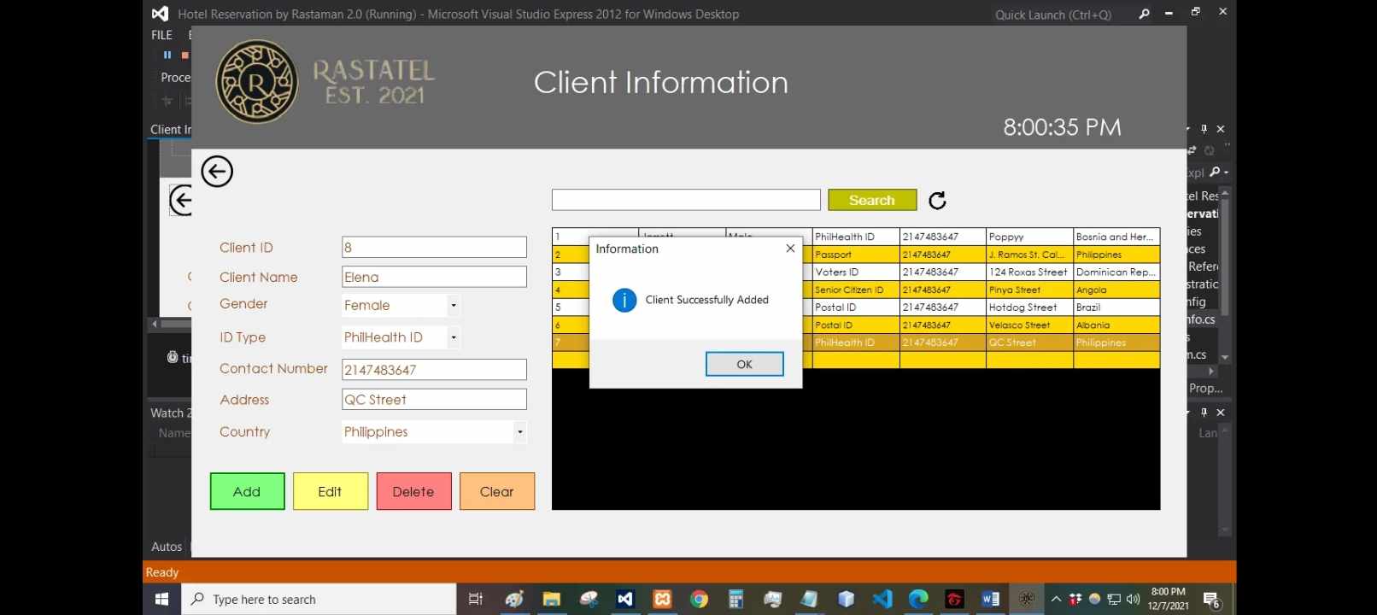Open Microsoft Word from the taskbar
Viewport: 1377px width, 615px height.
(991, 600)
